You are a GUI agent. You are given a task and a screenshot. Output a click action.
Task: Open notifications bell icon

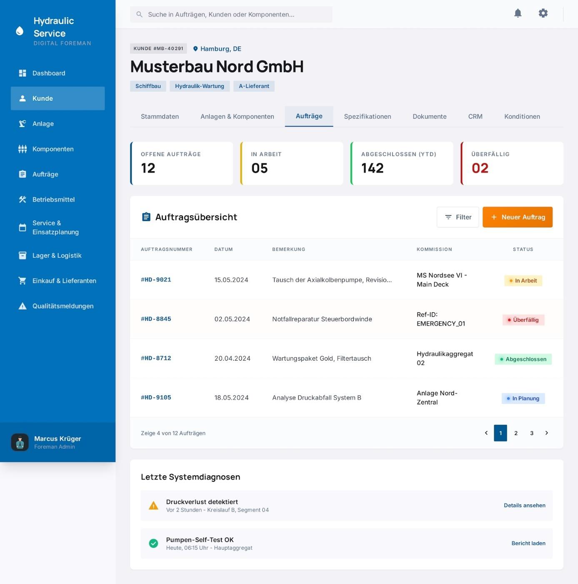(518, 13)
